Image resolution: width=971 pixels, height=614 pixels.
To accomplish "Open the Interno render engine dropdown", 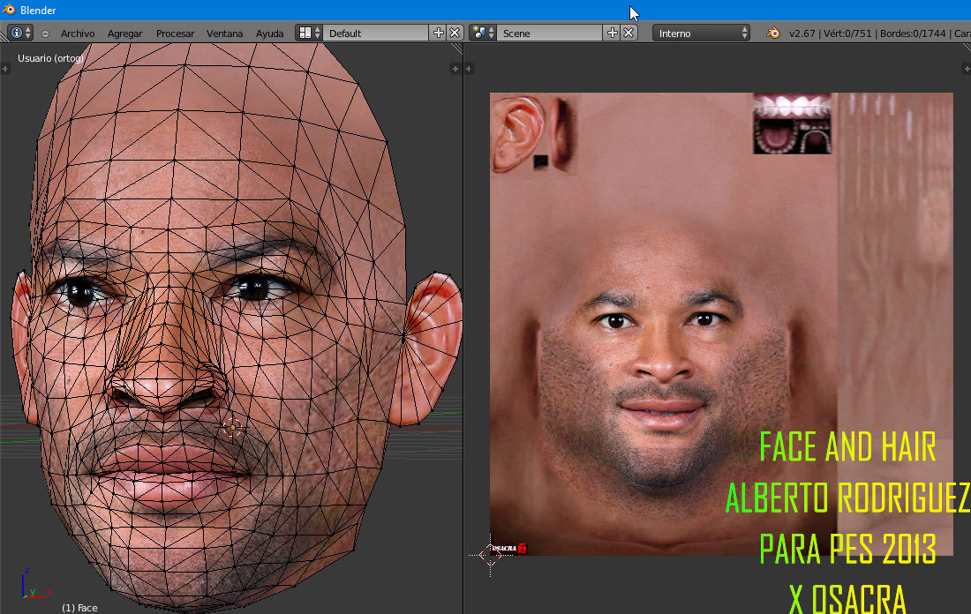I will 701,33.
